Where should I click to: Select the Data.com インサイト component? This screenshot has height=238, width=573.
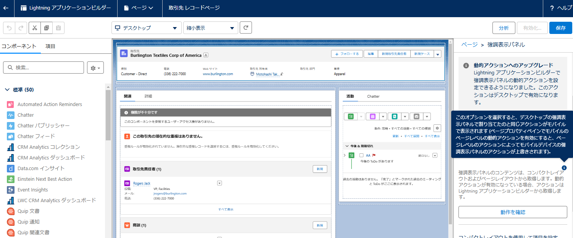tap(41, 168)
